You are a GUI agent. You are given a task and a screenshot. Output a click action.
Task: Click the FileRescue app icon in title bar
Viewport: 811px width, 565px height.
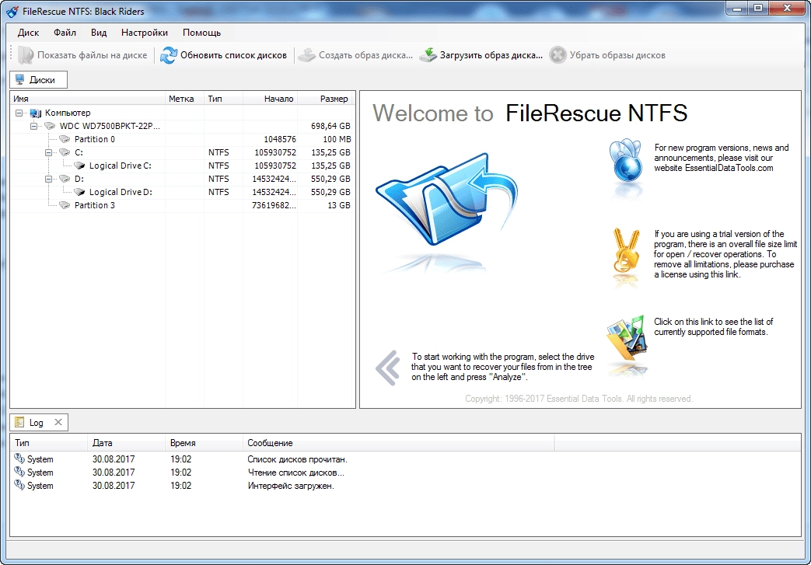12,11
